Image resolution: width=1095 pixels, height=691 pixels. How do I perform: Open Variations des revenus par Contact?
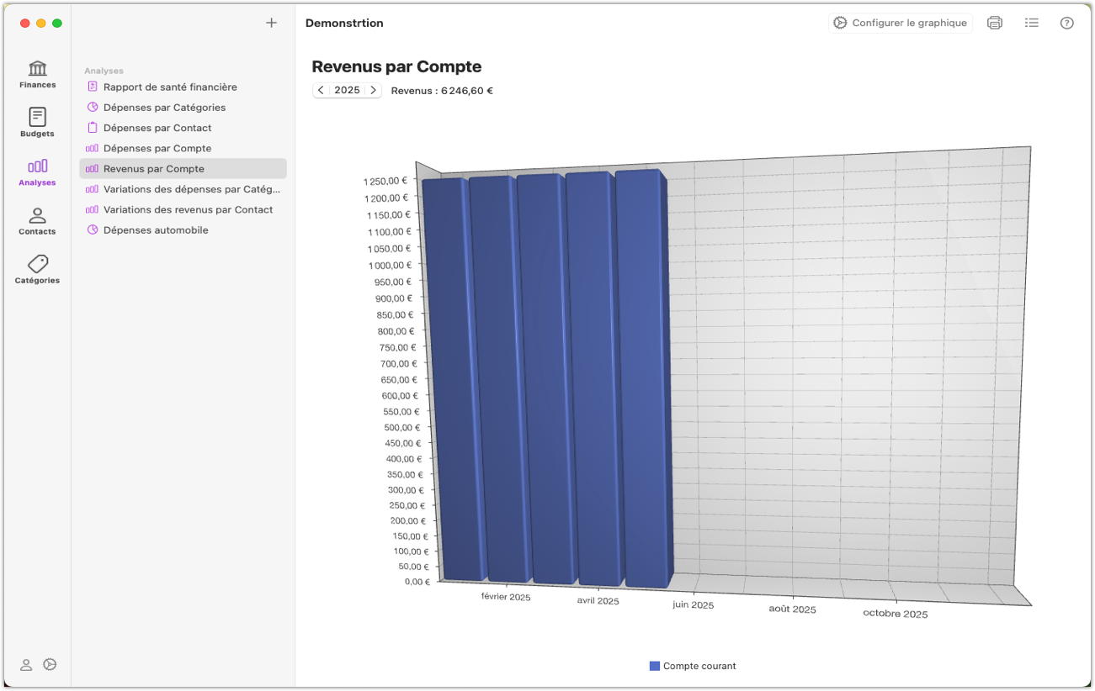(x=183, y=209)
